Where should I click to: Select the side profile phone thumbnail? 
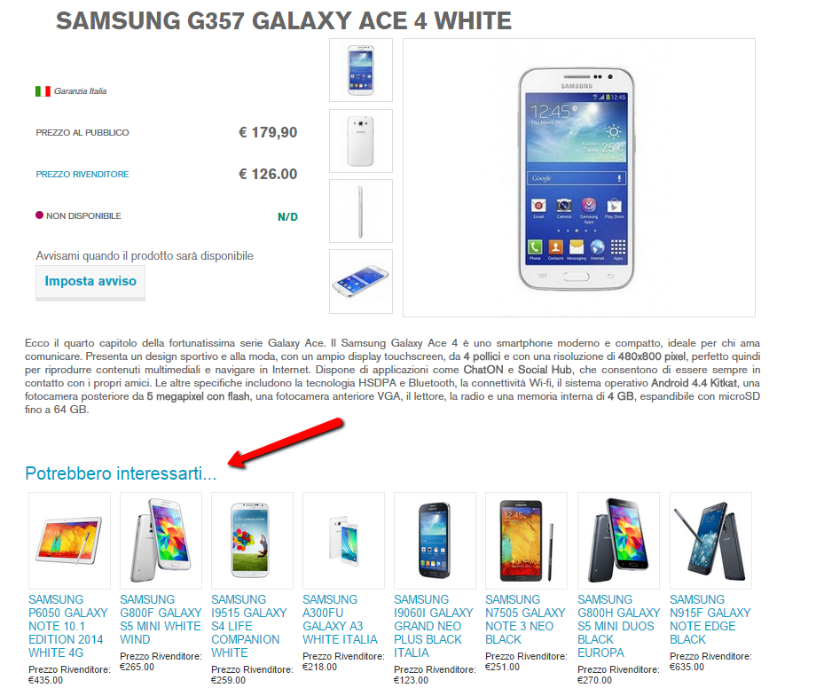click(361, 211)
